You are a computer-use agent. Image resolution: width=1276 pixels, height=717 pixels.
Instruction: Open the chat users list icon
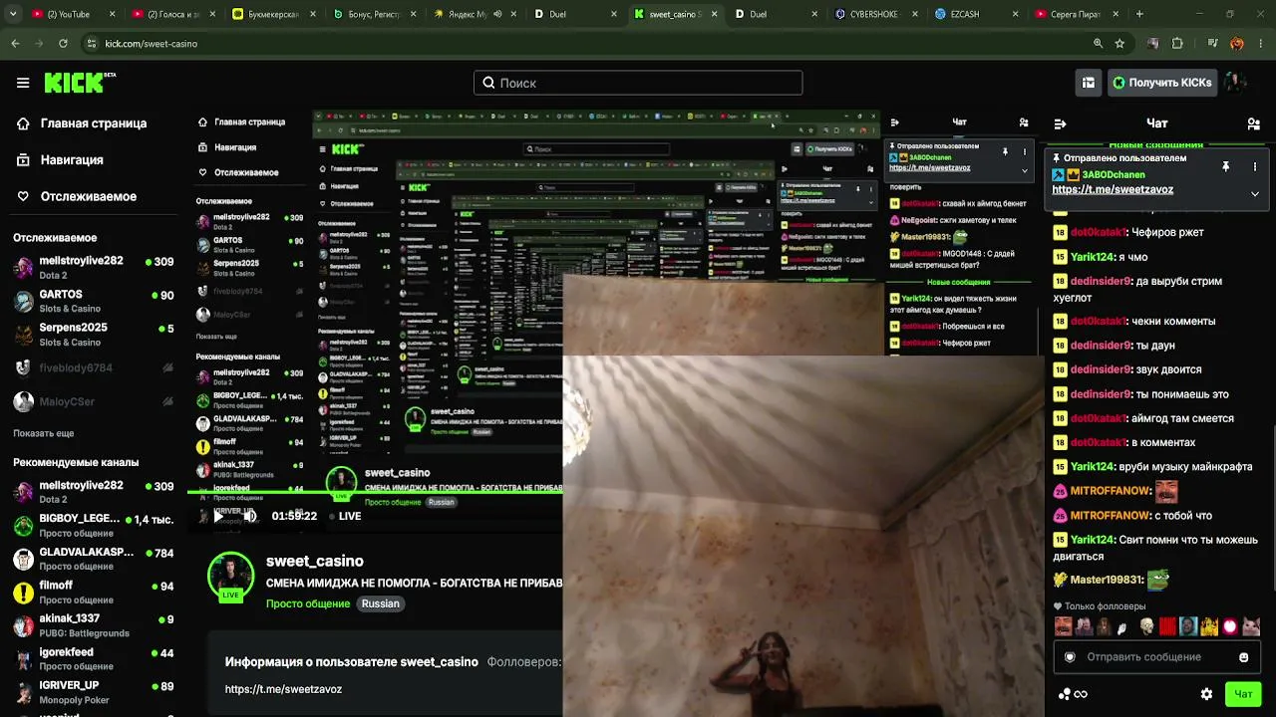tap(1253, 123)
